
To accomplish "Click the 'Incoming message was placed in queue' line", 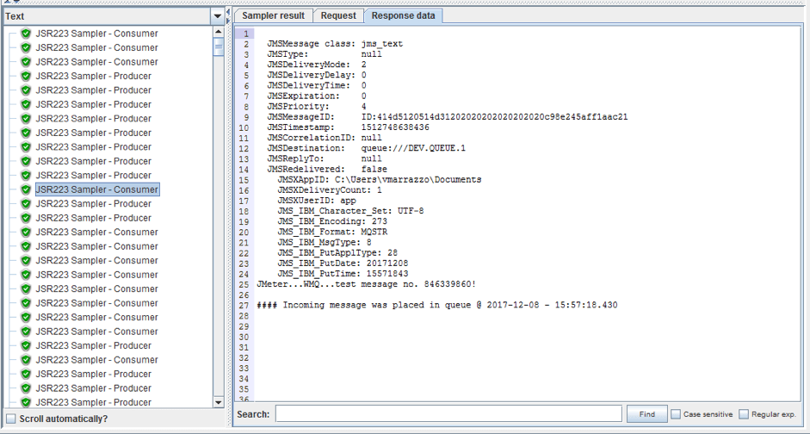I will pos(437,305).
